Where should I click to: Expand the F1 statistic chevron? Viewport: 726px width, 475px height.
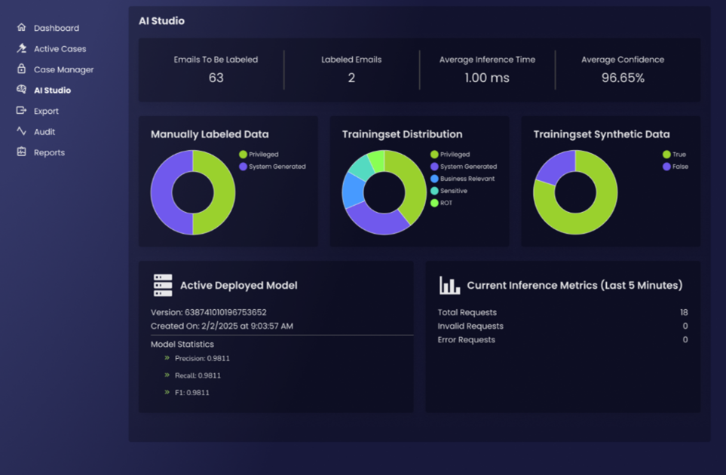167,393
